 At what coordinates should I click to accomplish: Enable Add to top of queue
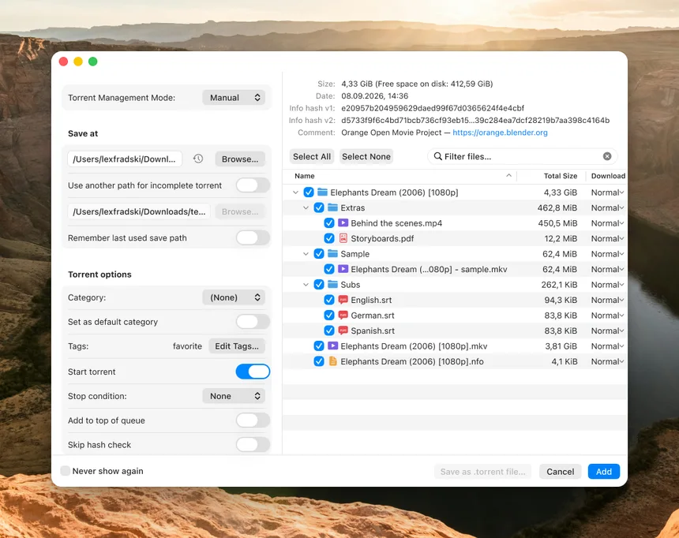click(253, 420)
